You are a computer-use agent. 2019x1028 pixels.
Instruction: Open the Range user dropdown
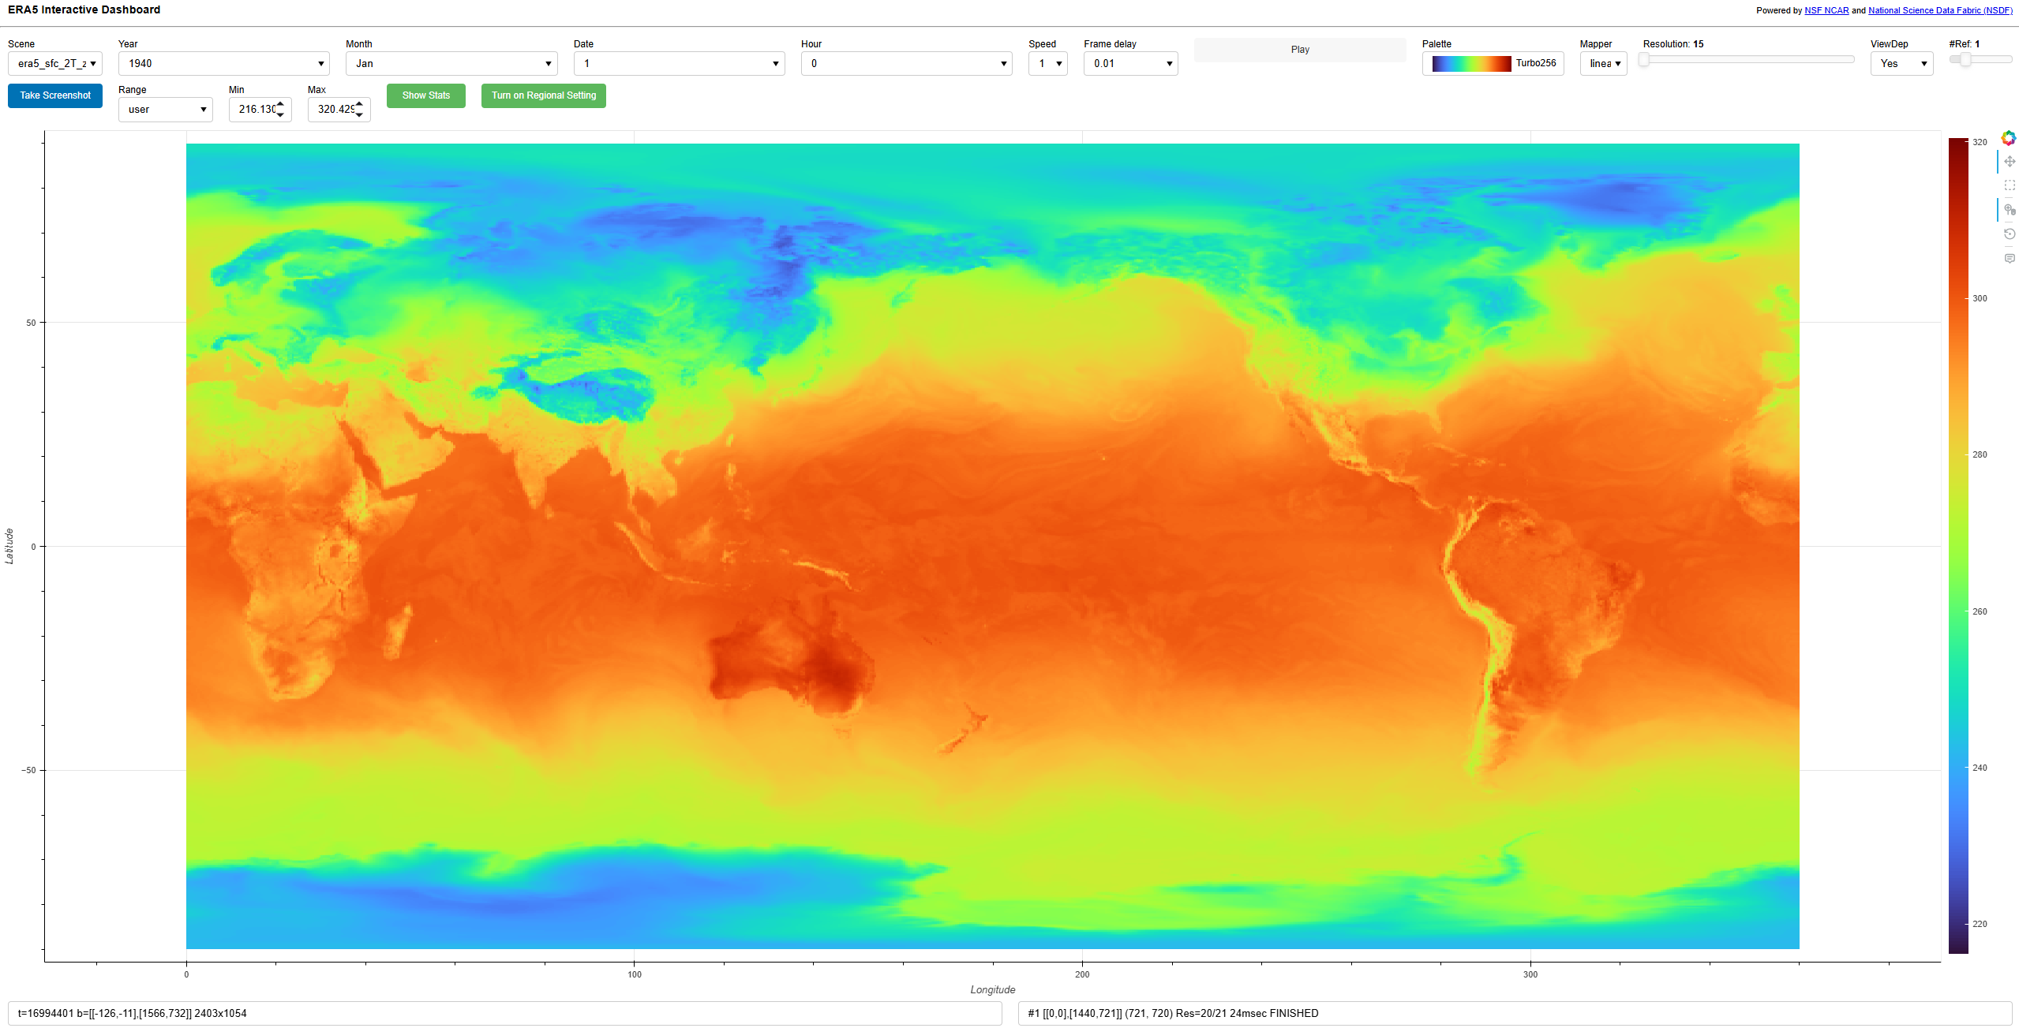[x=165, y=110]
